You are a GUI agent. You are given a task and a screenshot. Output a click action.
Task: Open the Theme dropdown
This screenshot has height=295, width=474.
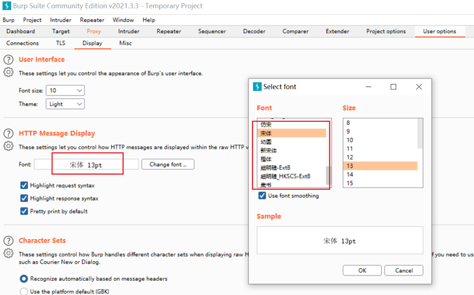coord(65,104)
